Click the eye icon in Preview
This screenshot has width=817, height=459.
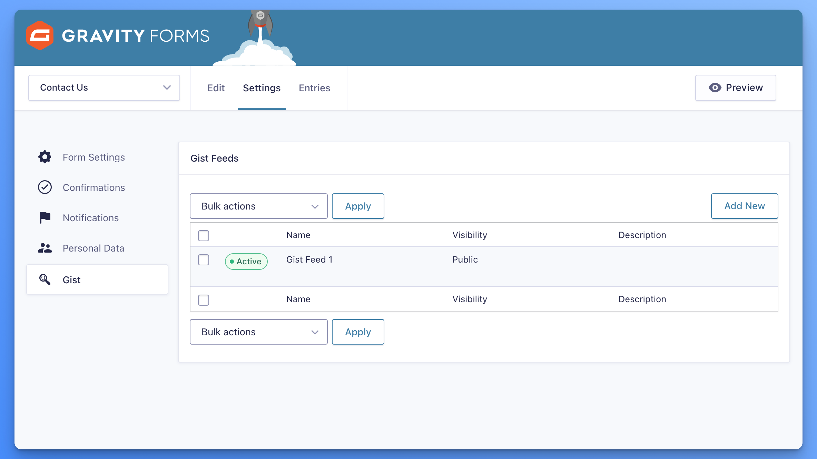tap(715, 88)
